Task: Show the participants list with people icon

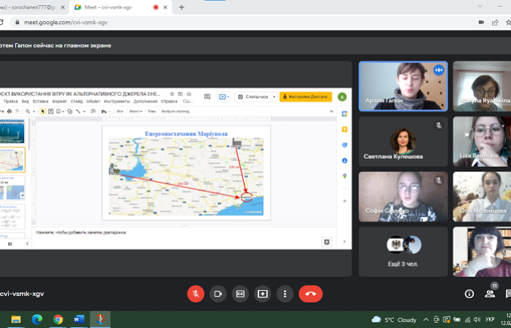Action: point(491,294)
